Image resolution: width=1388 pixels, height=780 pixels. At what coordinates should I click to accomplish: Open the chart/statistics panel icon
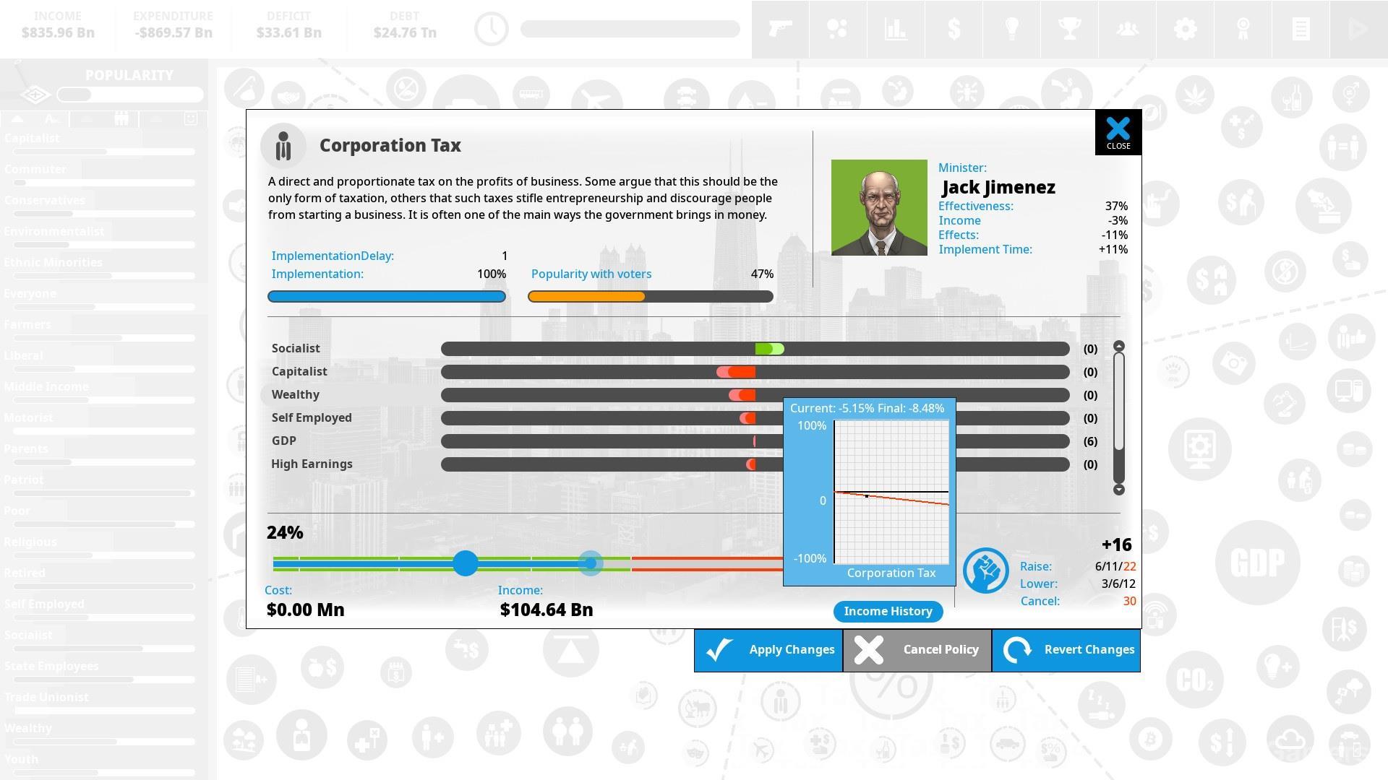click(895, 29)
